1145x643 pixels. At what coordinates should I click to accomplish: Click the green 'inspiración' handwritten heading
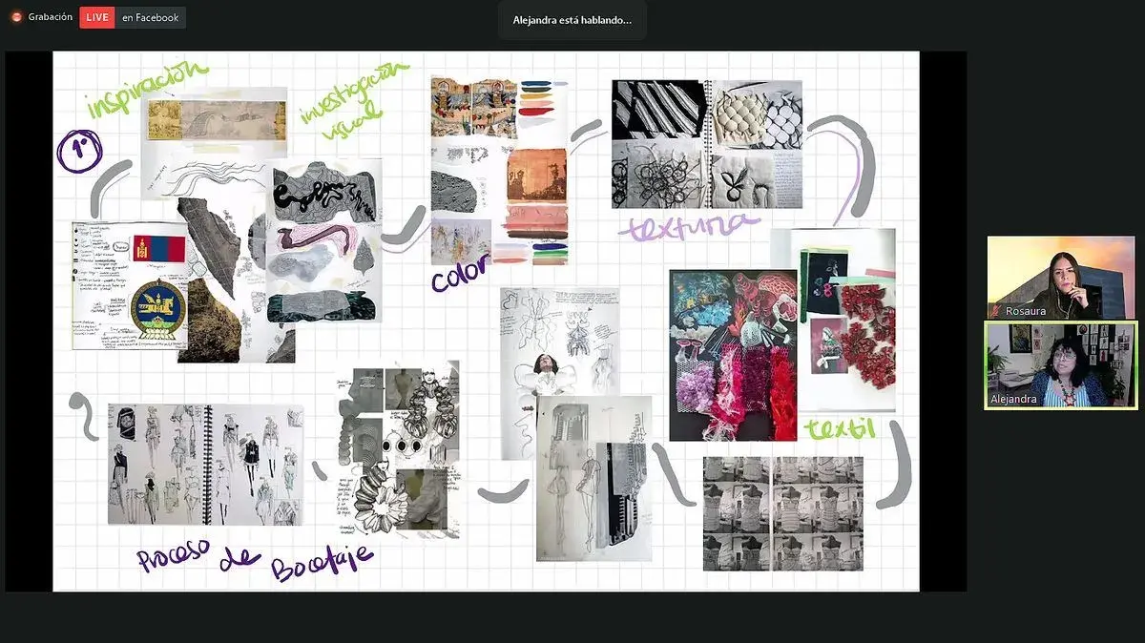146,89
